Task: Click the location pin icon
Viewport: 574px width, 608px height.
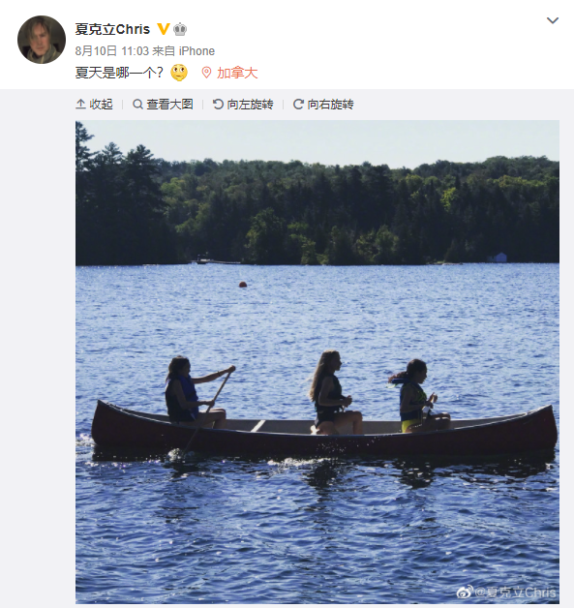Action: click(206, 73)
